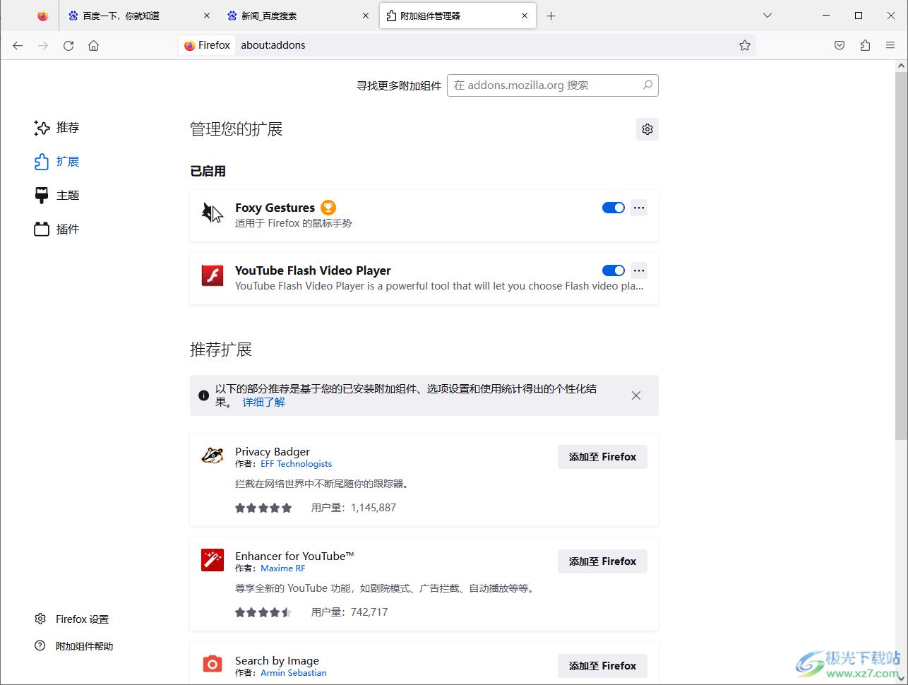
Task: Close the 附加组件管理器 tab
Action: pos(525,16)
